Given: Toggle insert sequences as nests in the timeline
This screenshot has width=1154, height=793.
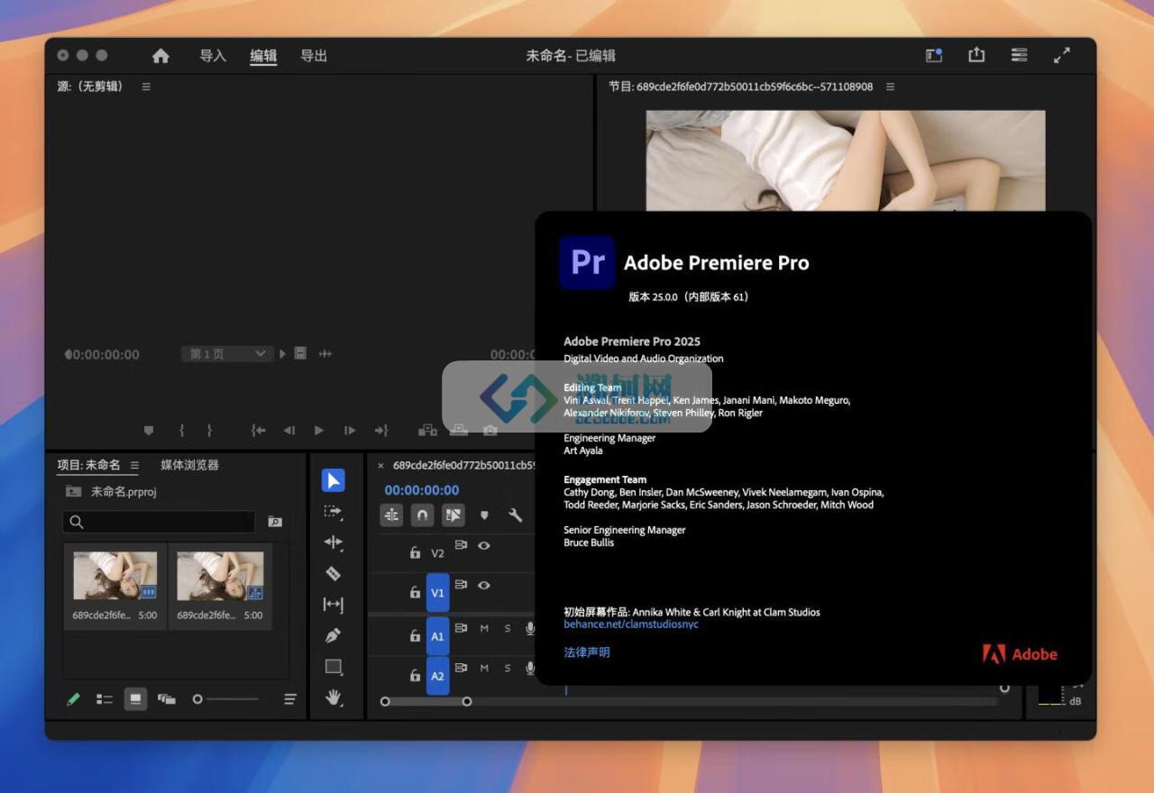Looking at the screenshot, I should point(391,515).
